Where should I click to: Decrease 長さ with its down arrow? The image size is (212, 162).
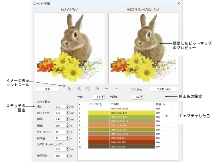tap(67, 108)
